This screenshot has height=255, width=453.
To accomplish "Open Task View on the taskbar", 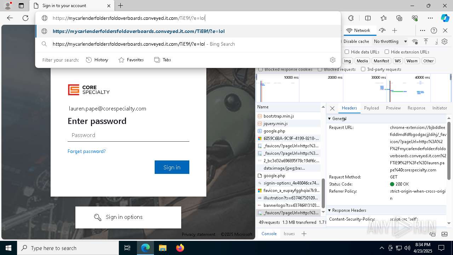I will 127,248.
